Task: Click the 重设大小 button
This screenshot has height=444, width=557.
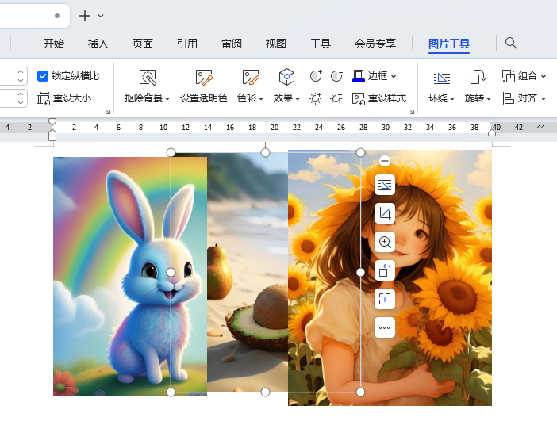Action: (64, 98)
